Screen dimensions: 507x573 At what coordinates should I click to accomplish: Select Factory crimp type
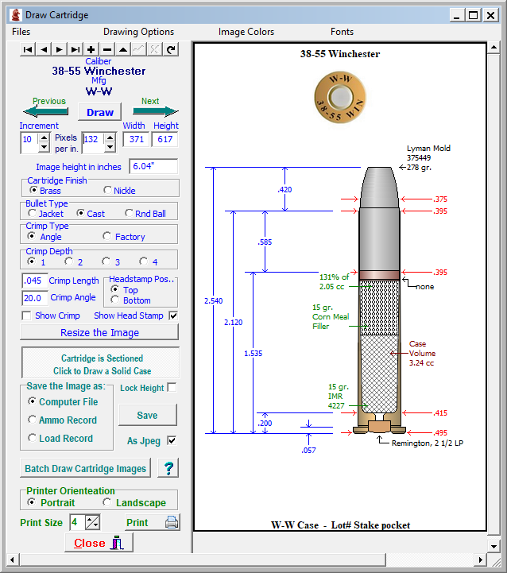tap(106, 236)
